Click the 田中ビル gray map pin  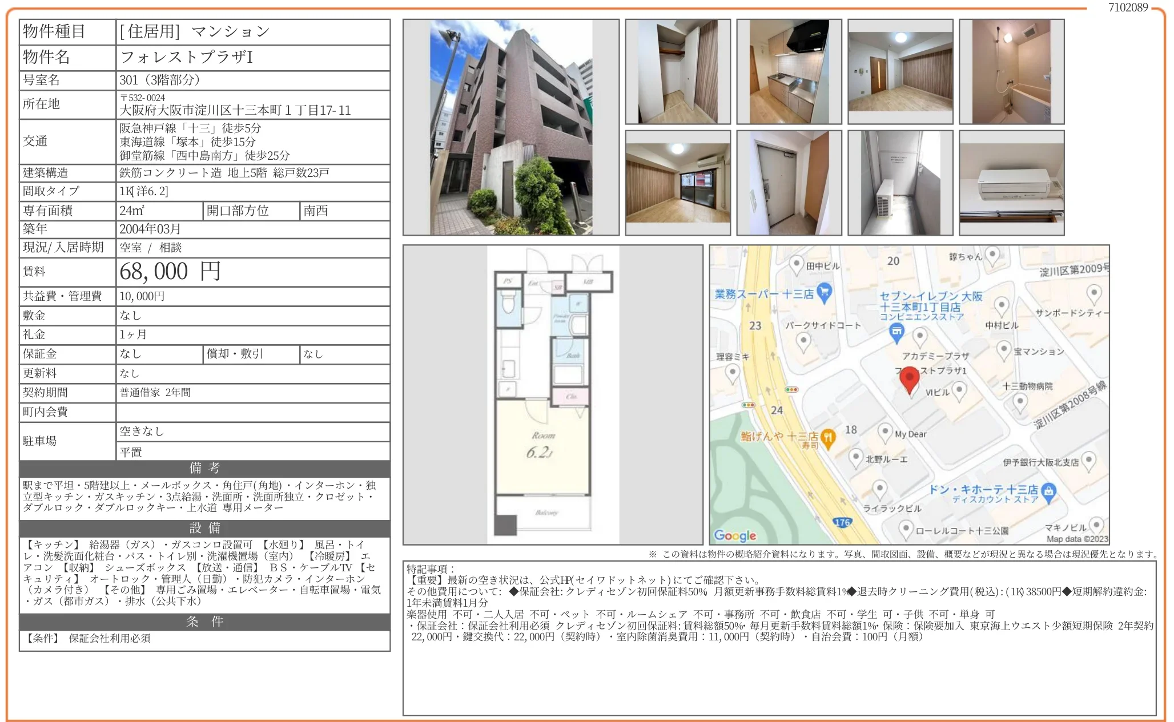(x=796, y=264)
